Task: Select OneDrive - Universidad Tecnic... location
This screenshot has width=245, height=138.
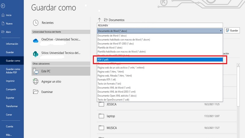Action: pos(61,40)
